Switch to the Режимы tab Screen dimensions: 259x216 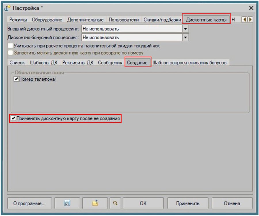coord(18,20)
